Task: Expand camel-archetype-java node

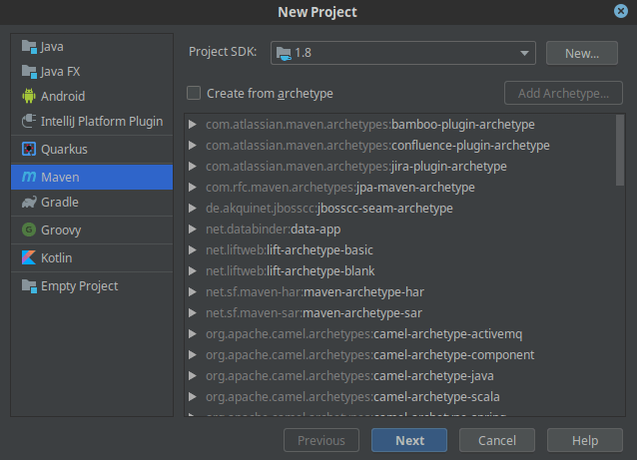Action: point(193,376)
